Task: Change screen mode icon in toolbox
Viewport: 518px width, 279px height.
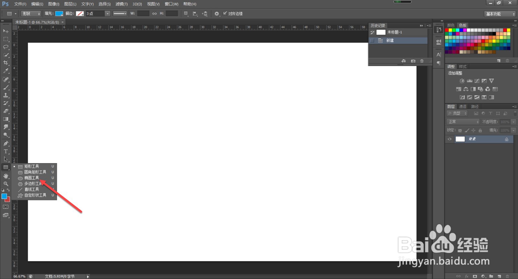Action: coord(6,215)
